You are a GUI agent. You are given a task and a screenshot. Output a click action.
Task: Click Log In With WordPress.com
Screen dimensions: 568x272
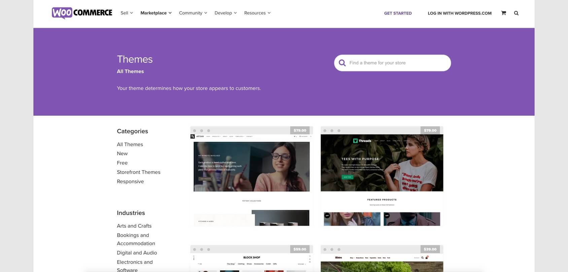point(459,13)
